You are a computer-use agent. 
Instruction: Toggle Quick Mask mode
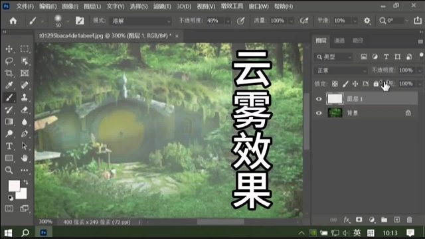click(x=9, y=208)
